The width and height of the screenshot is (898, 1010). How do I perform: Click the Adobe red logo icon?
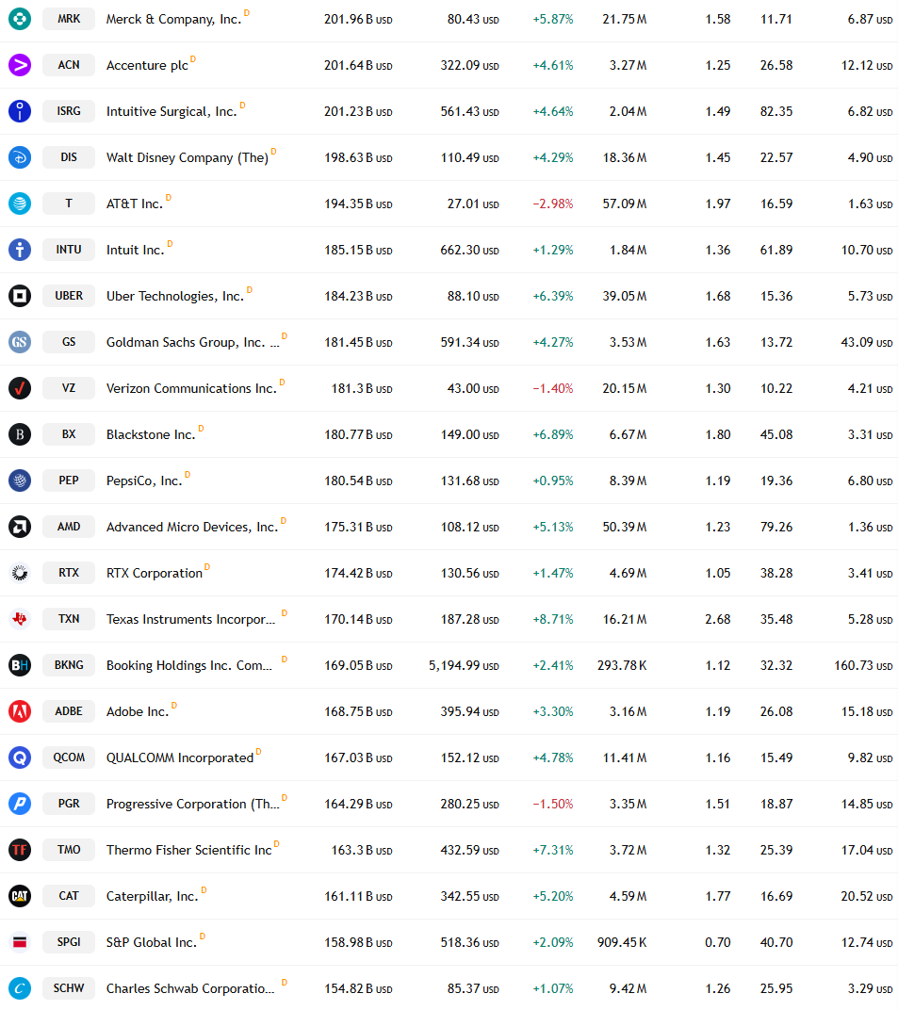tap(20, 711)
